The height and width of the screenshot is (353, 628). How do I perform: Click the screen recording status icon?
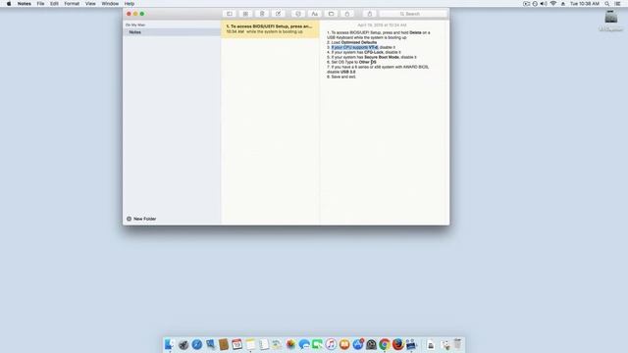click(x=526, y=3)
